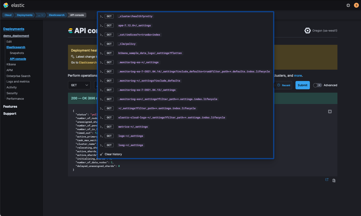Open response in new window icon
The width and height of the screenshot is (361, 216).
click(x=327, y=180)
